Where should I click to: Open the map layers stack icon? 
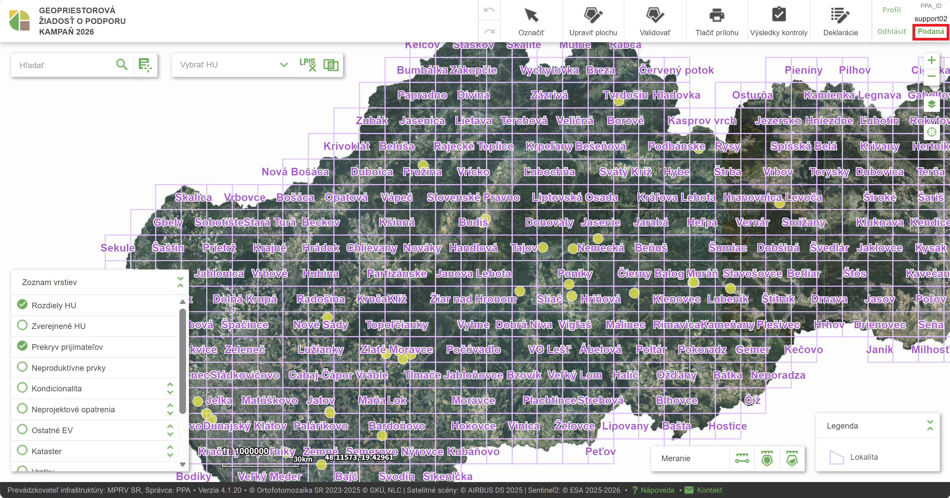(931, 104)
